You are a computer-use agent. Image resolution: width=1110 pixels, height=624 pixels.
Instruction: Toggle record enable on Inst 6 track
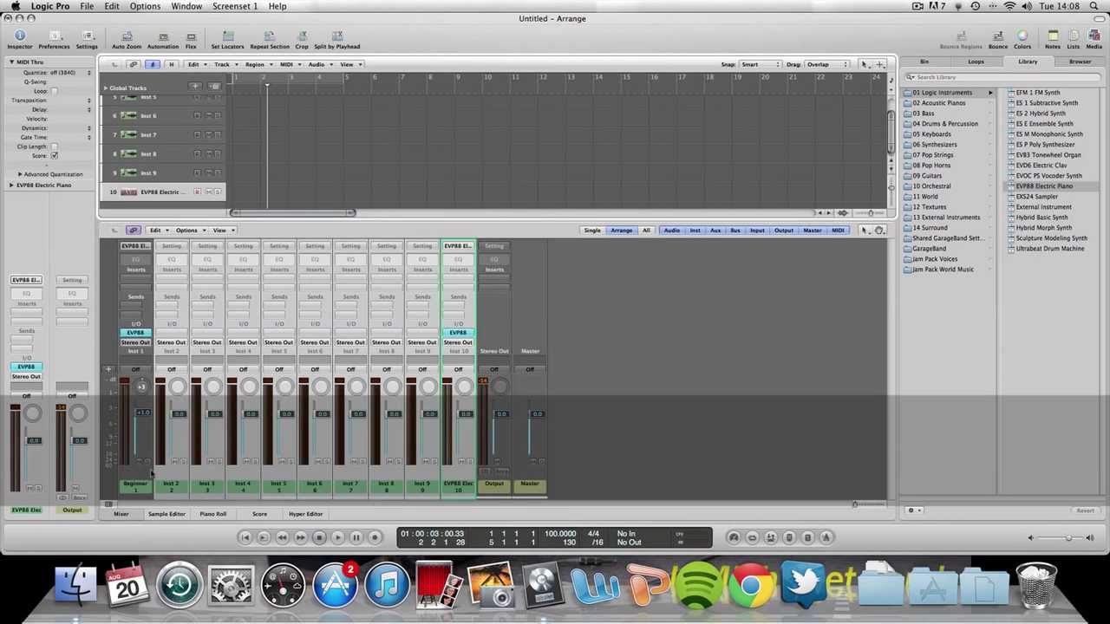[x=197, y=115]
